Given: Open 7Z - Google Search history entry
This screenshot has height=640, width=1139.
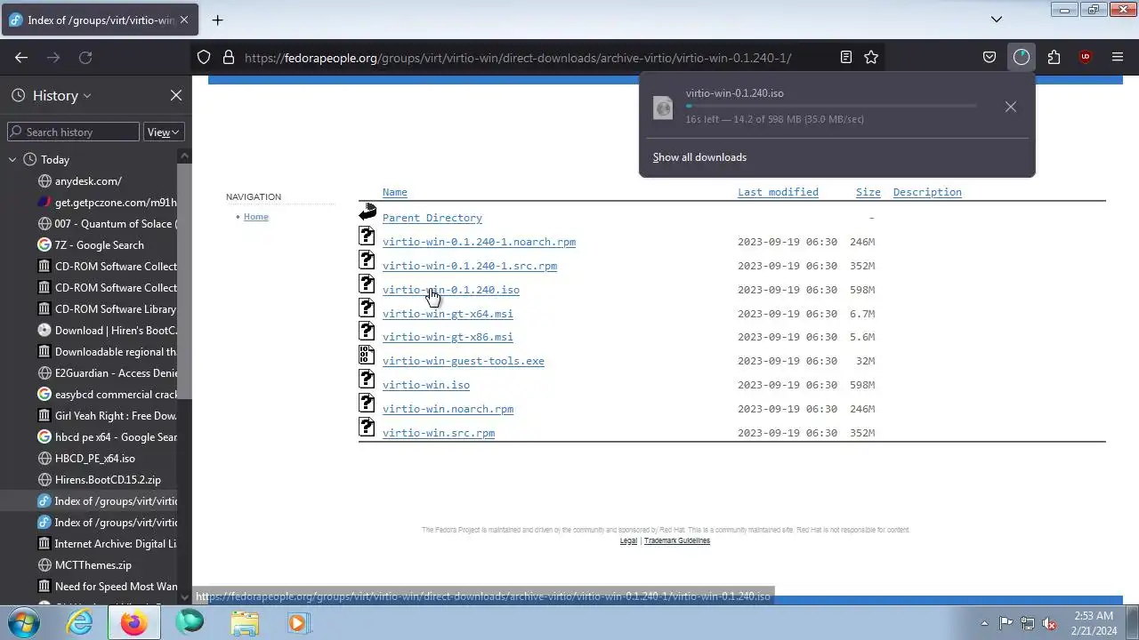Looking at the screenshot, I should (x=99, y=245).
